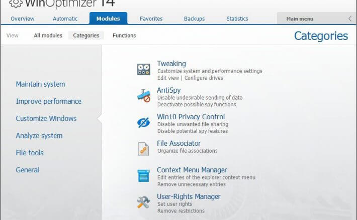Choose Maintain system category

(41, 84)
